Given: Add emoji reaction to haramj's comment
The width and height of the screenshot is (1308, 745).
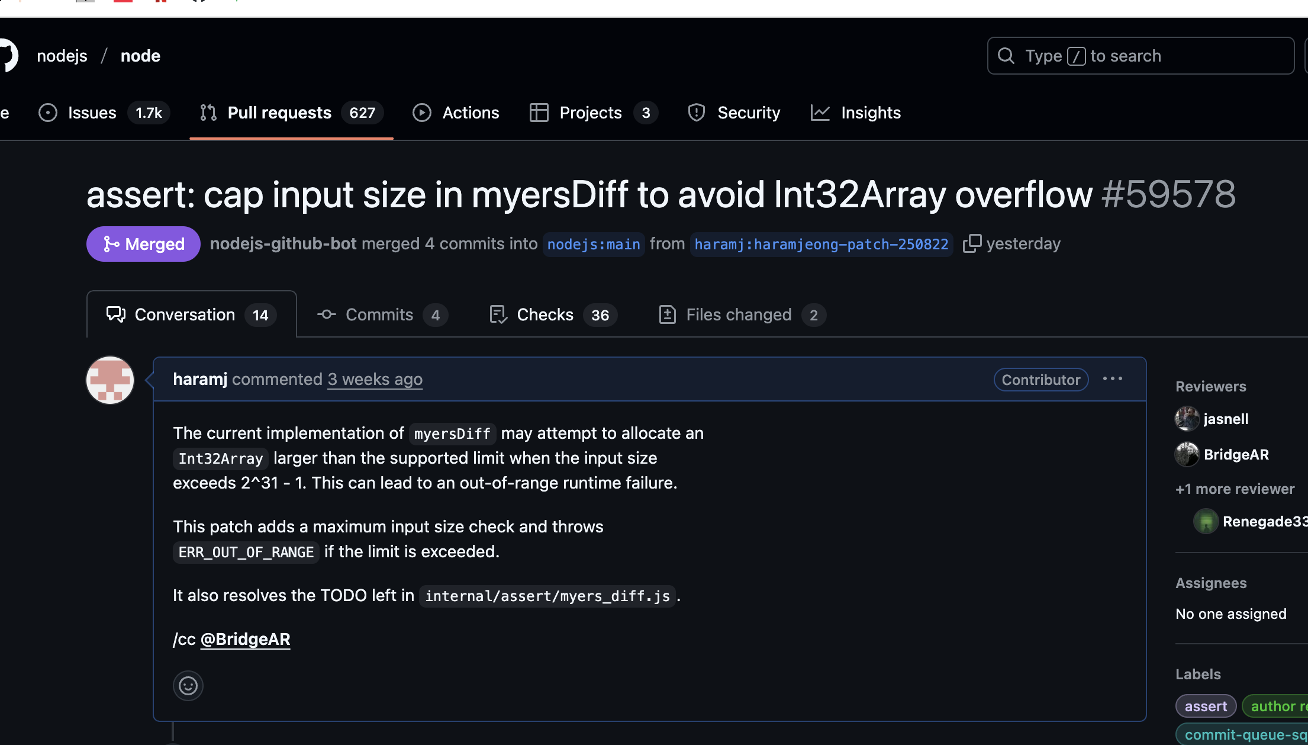Looking at the screenshot, I should pyautogui.click(x=188, y=686).
